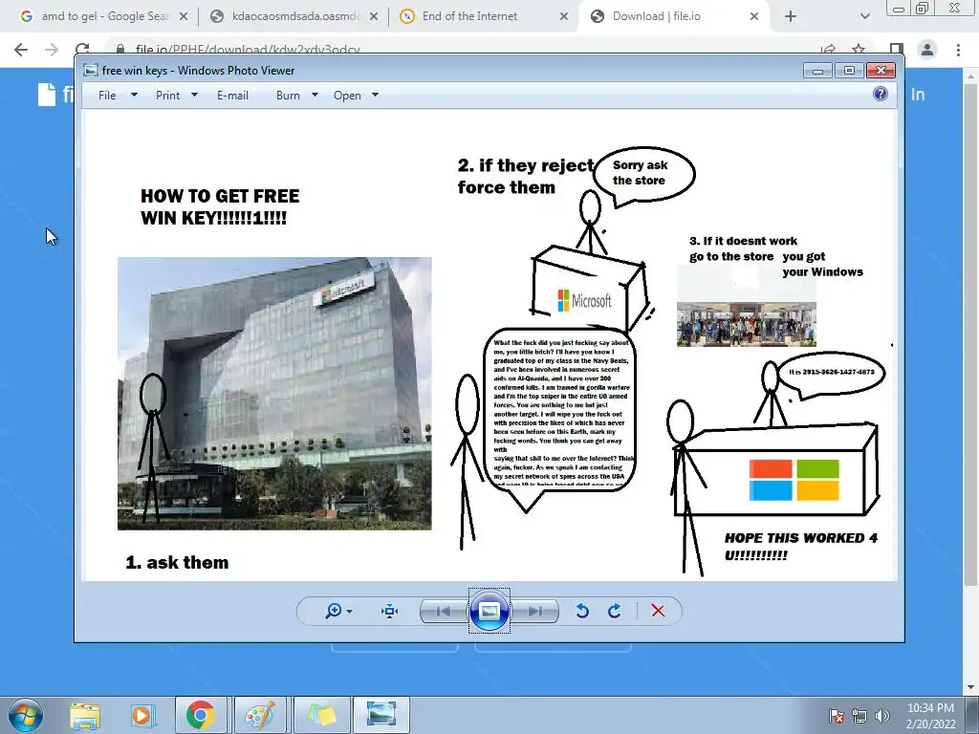The width and height of the screenshot is (979, 734).
Task: Open a new Chrome tab
Action: click(791, 17)
